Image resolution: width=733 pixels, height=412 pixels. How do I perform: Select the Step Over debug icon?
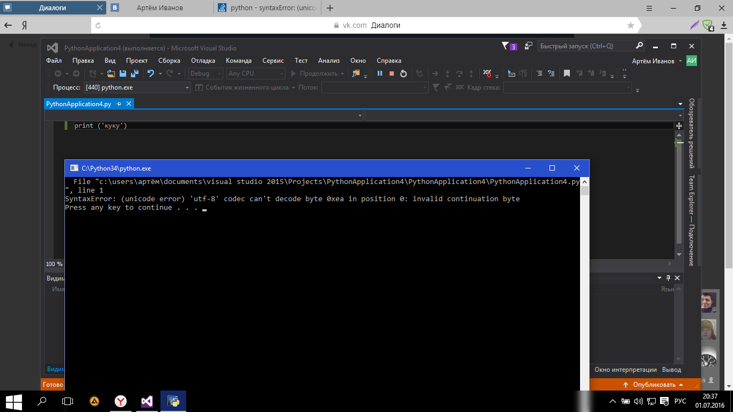459,73
